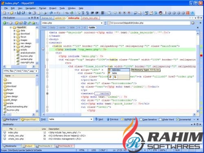Enable the Whole Word checkbox
Screen dimensions: 204x153
[160, 119]
